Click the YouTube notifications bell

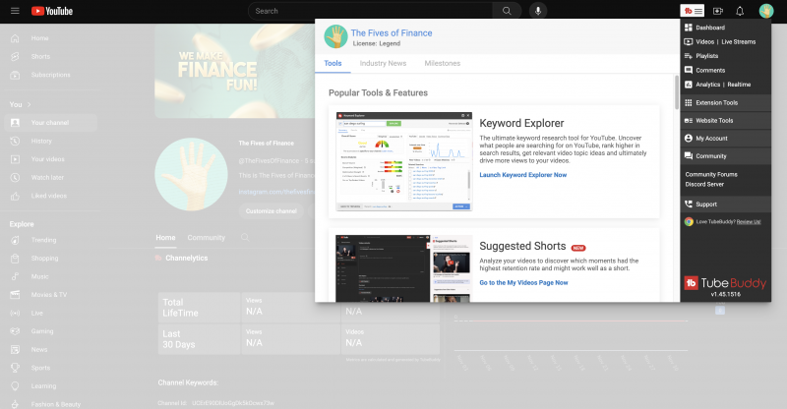[740, 11]
